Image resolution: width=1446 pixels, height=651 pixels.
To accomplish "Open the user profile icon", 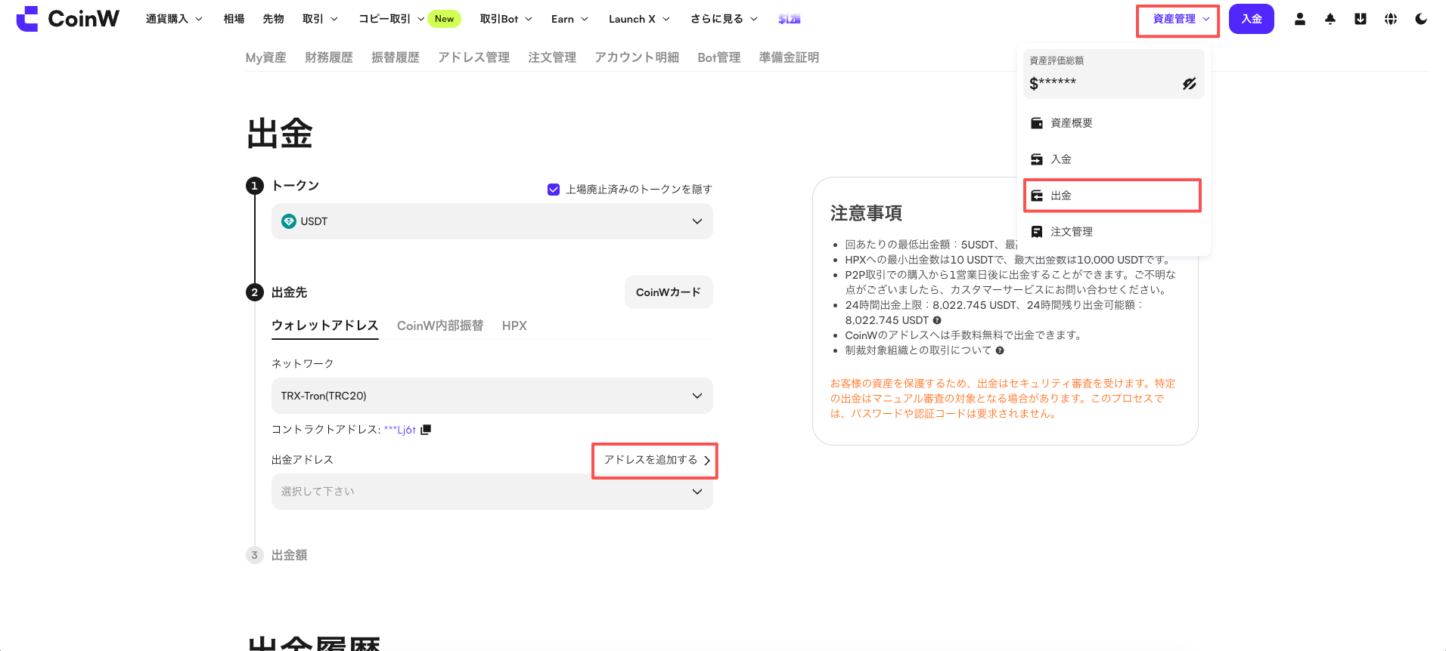I will click(1299, 19).
